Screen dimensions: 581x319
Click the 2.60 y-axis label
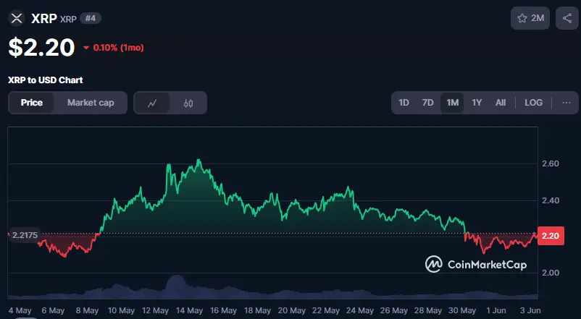[551, 163]
